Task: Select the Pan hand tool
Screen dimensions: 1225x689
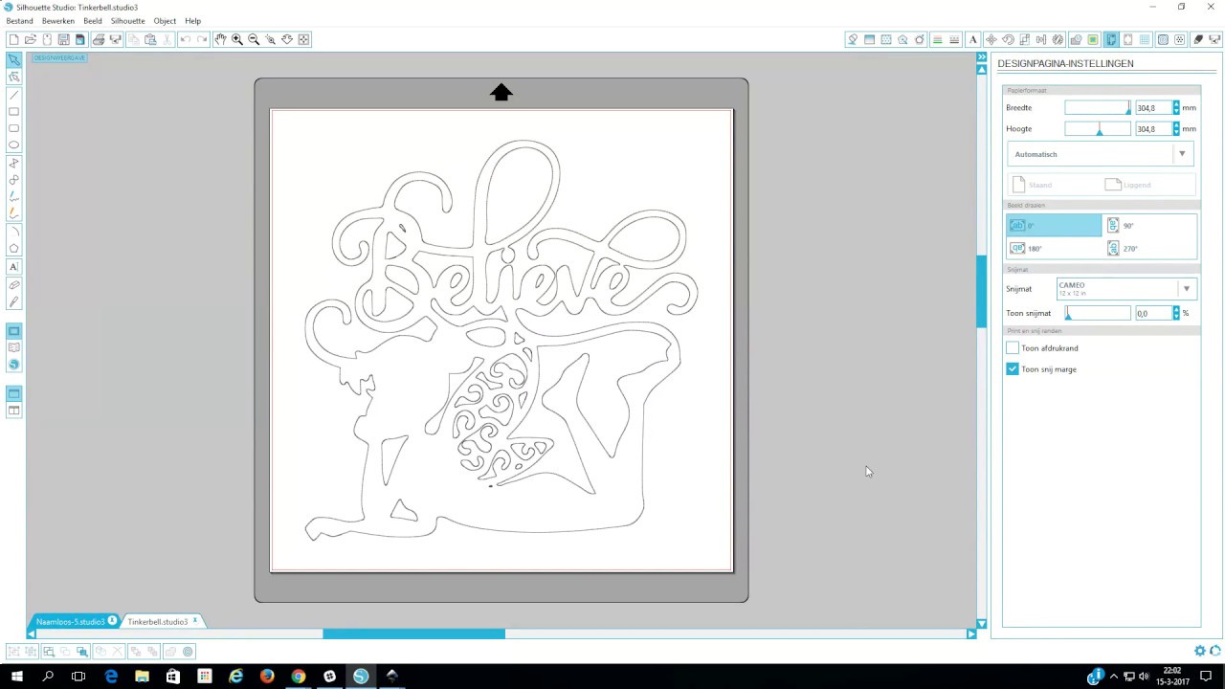Action: click(x=220, y=39)
